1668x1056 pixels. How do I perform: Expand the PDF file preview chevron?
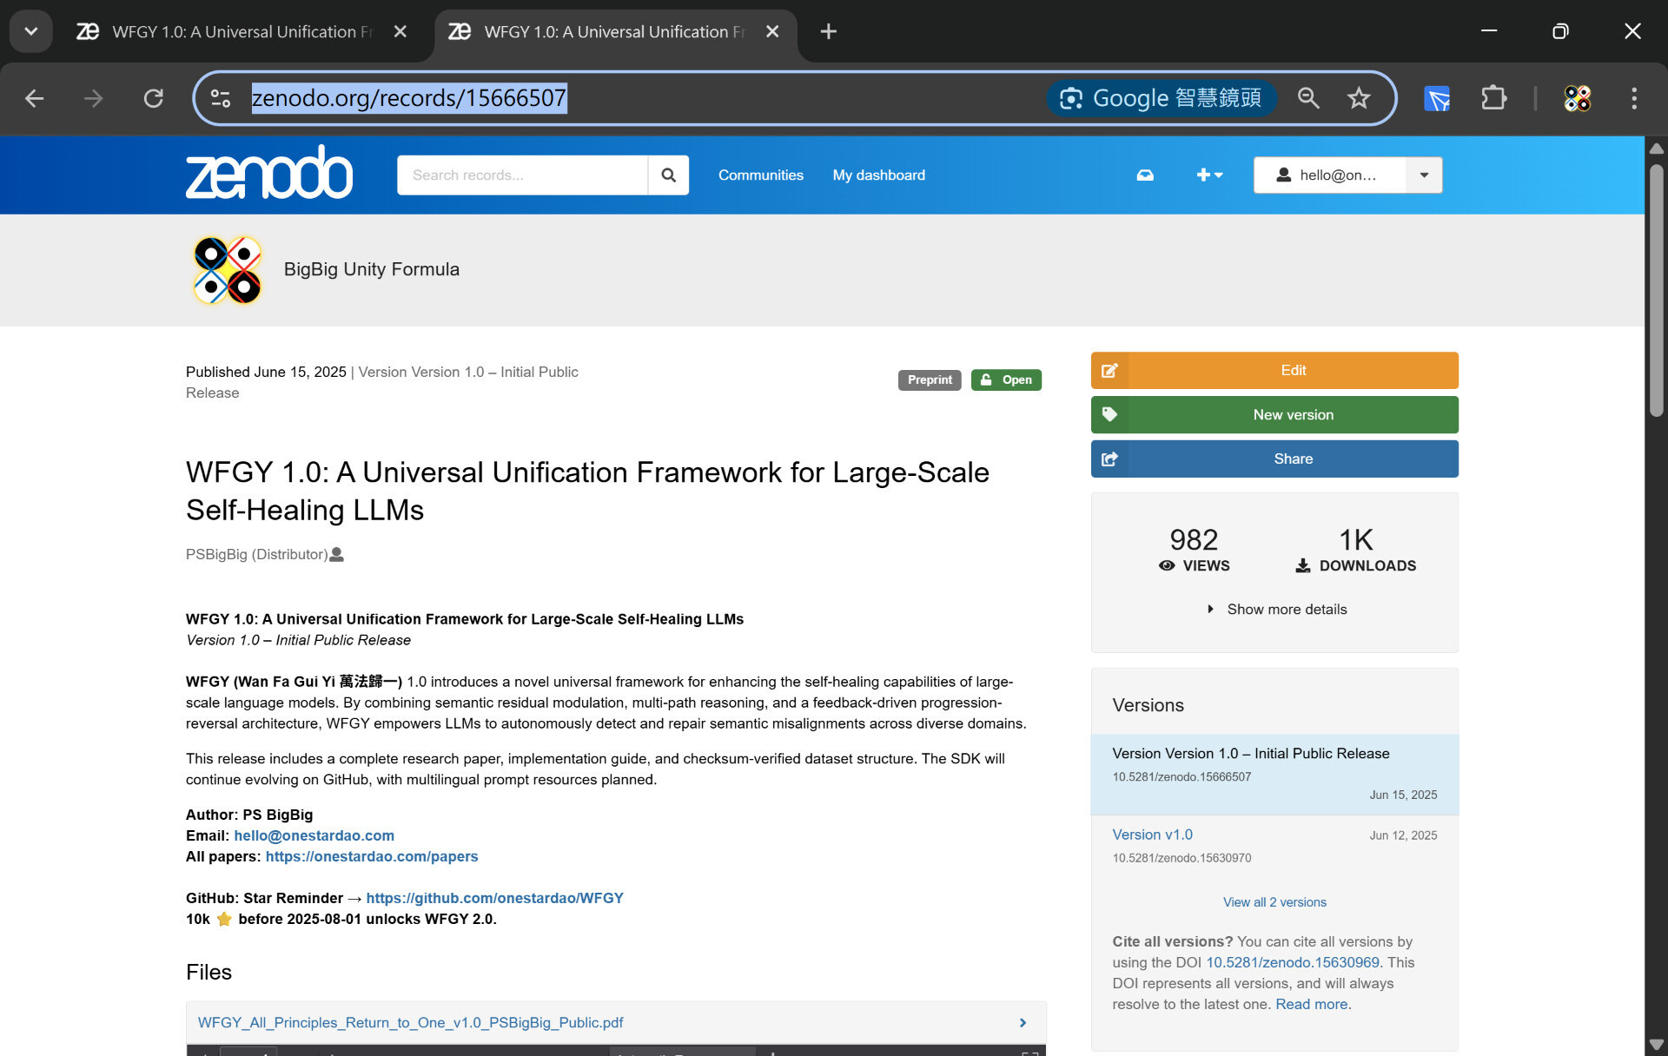1023,1023
